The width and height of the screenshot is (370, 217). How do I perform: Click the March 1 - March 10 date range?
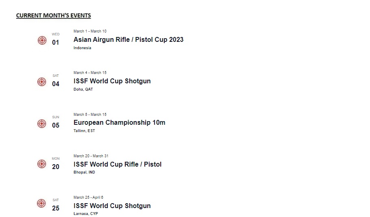[x=90, y=31]
